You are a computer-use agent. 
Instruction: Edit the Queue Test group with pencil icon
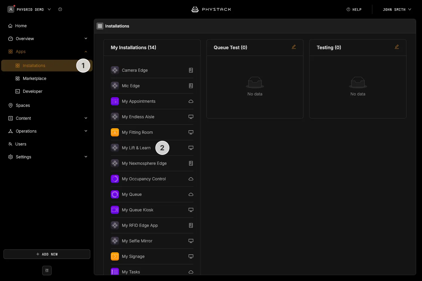294,47
